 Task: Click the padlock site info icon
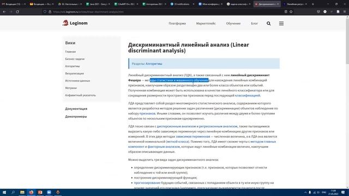point(50,11)
